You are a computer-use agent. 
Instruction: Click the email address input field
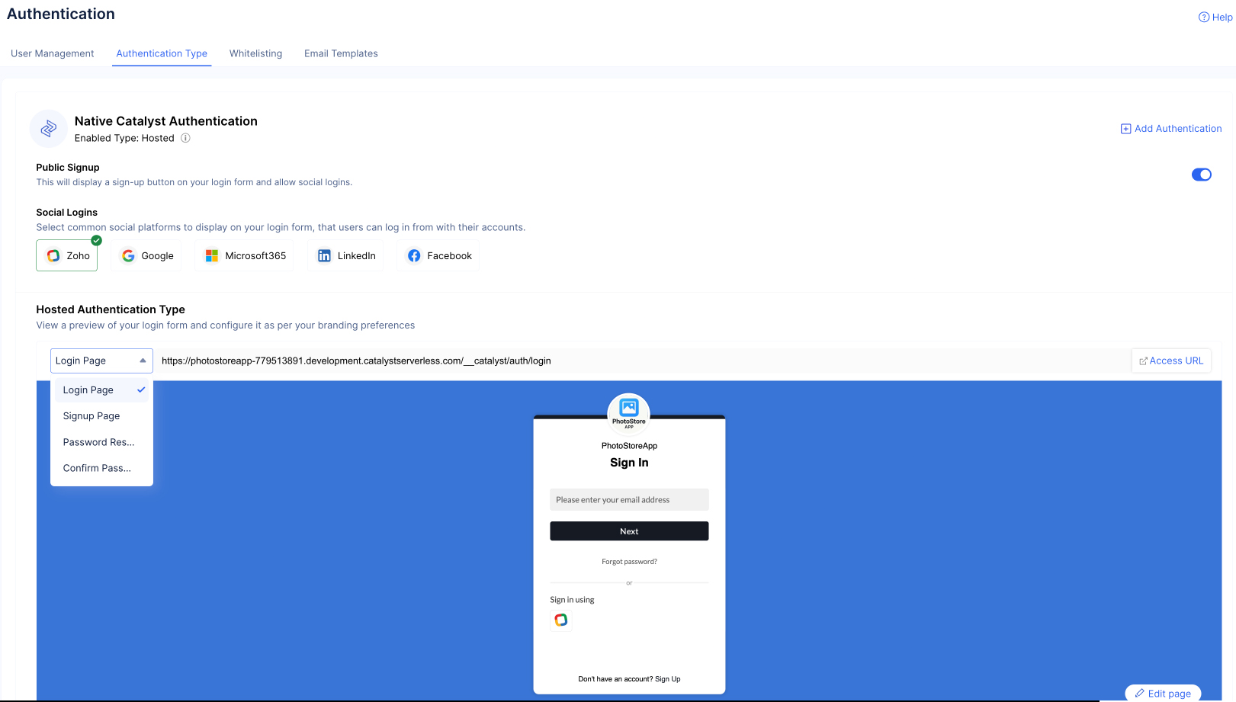coord(629,500)
